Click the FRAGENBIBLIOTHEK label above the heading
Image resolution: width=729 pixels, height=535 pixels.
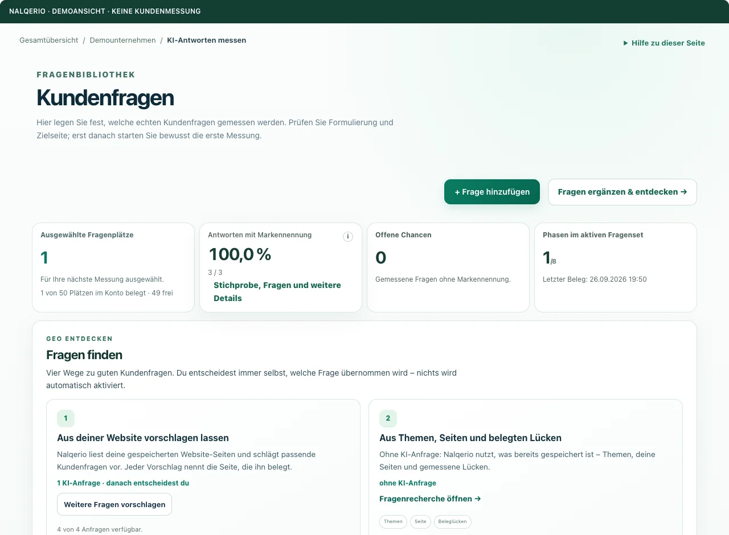(86, 75)
